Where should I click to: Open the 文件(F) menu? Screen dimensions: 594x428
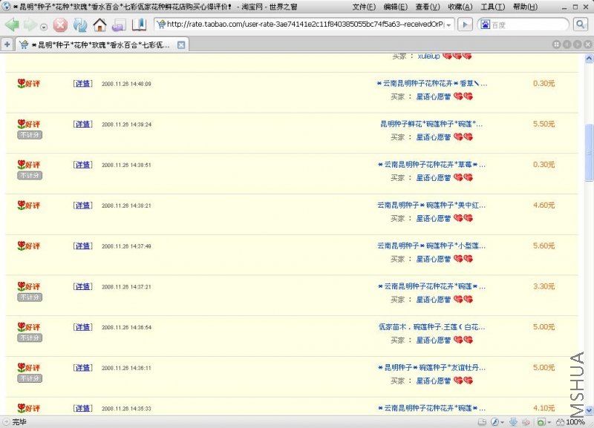click(x=364, y=7)
